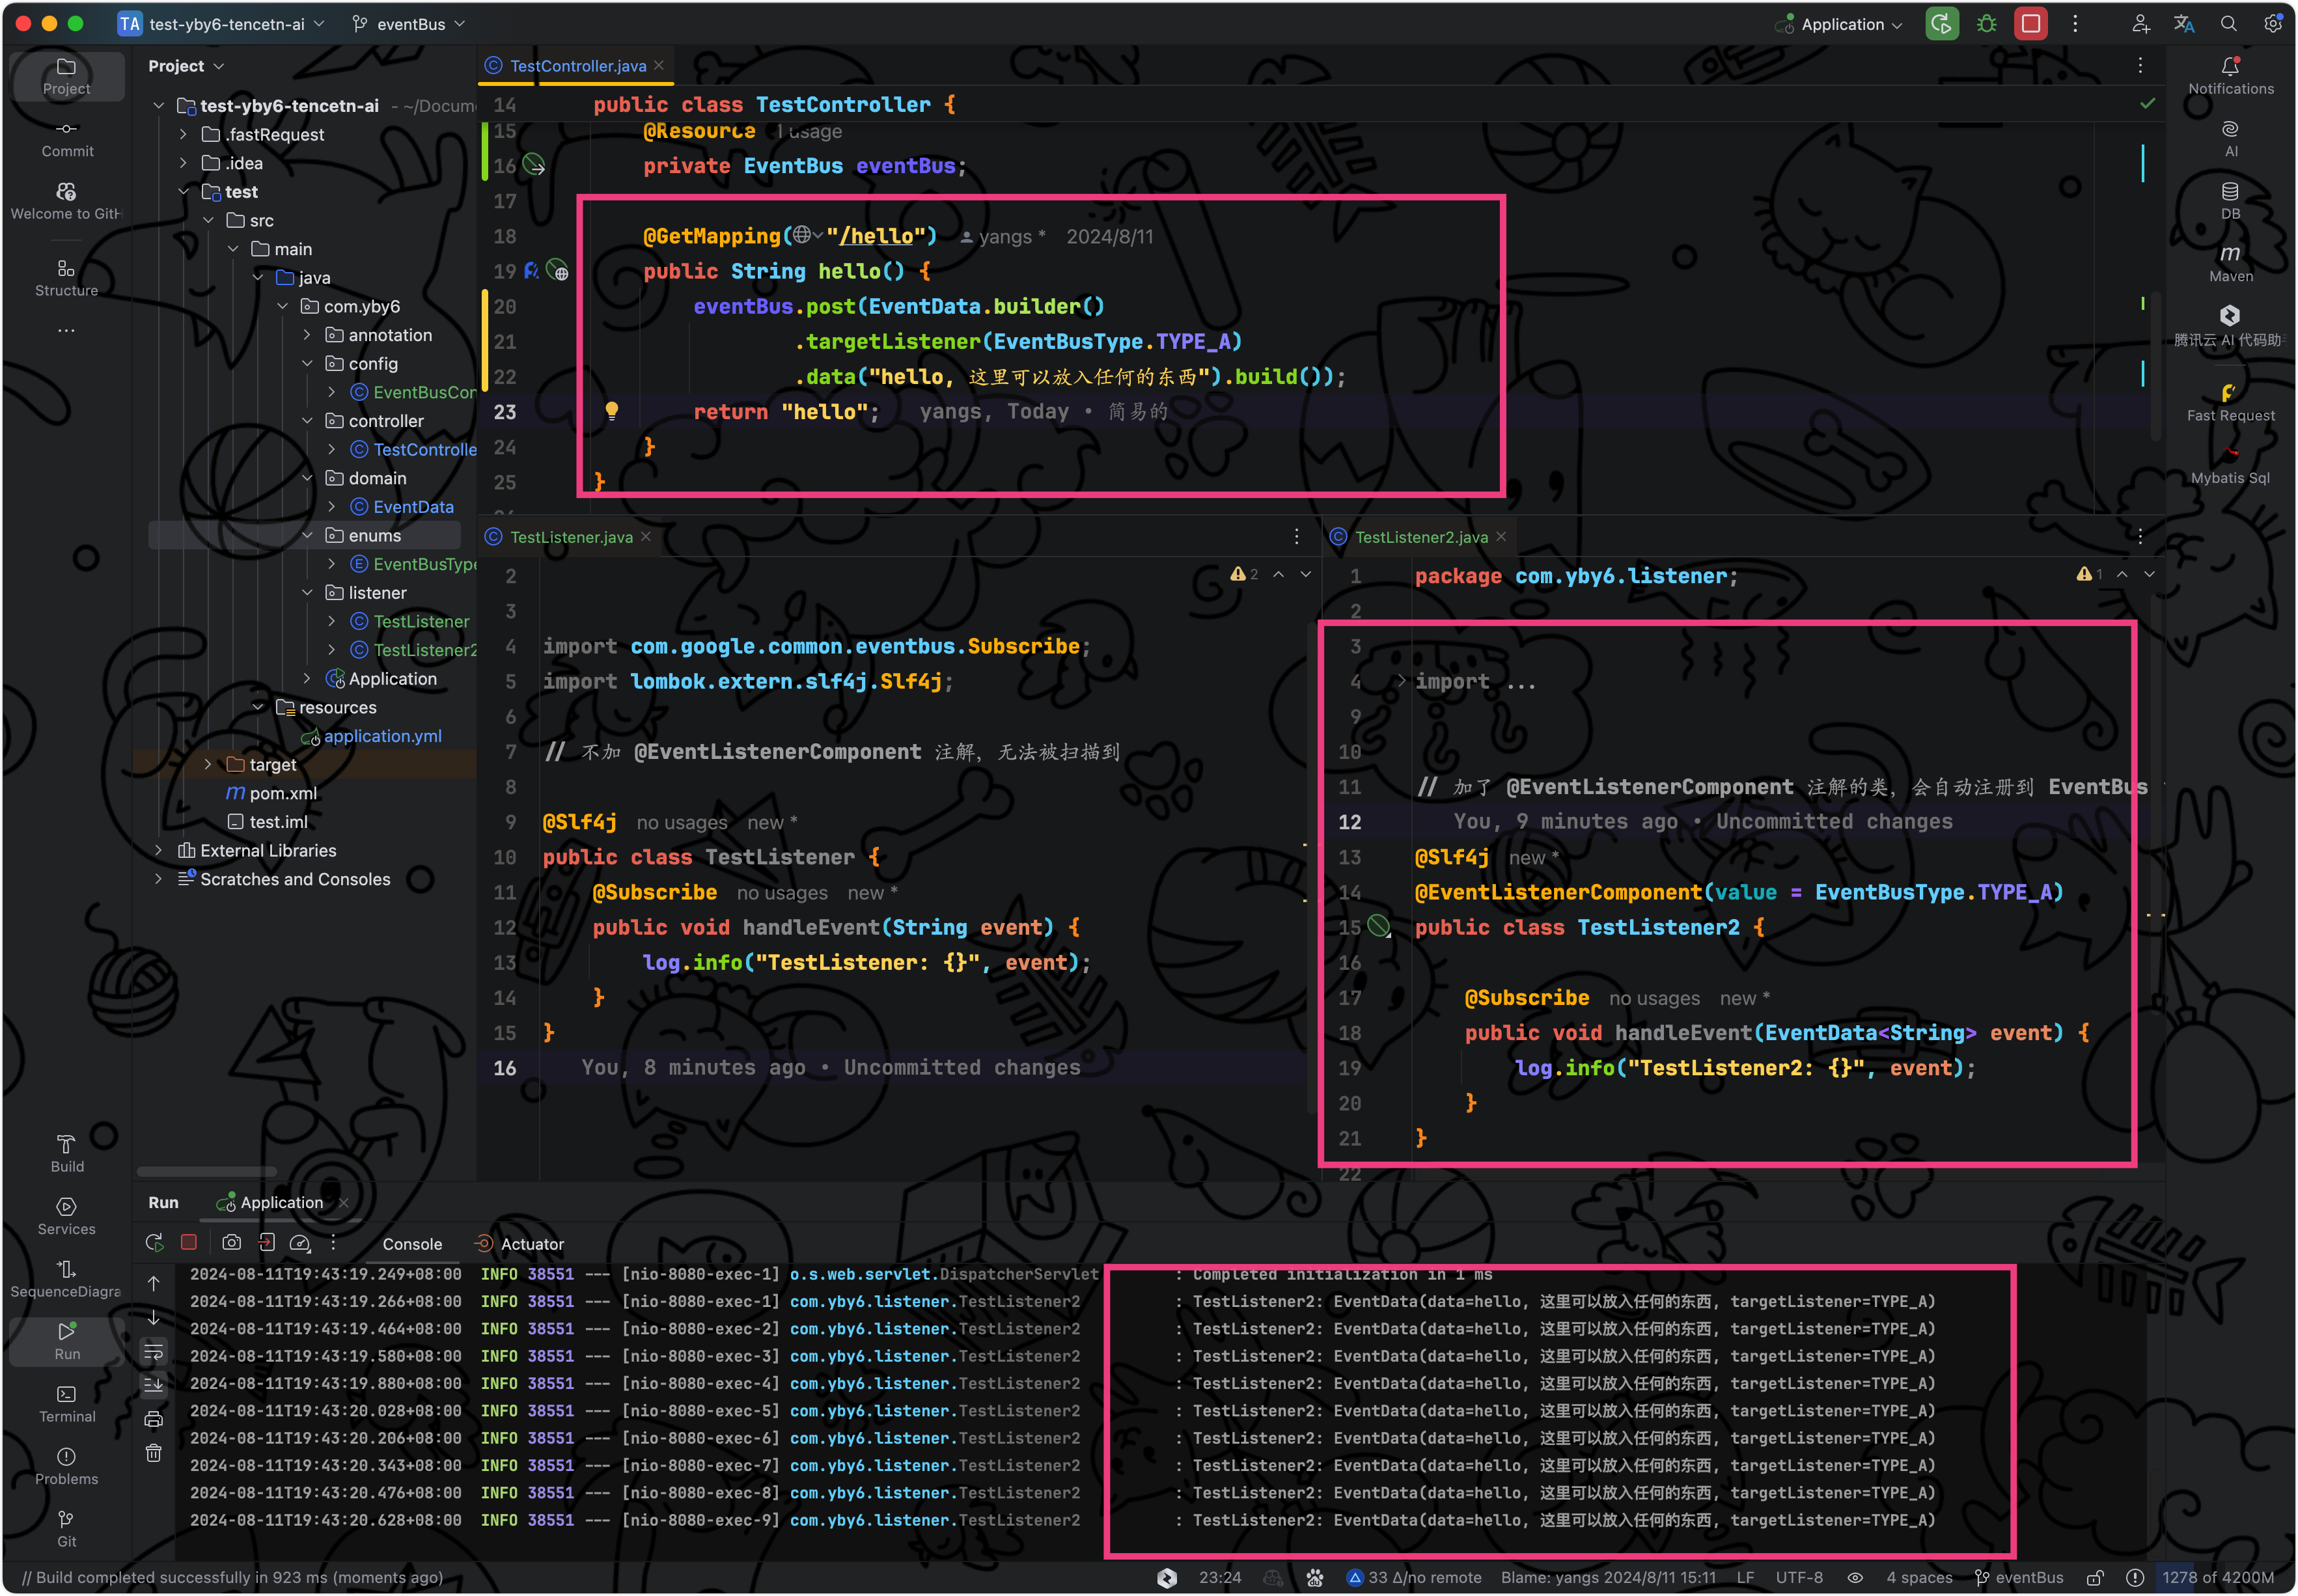This screenshot has width=2298, height=1596.
Task: Open the Build tool window
Action: point(66,1153)
